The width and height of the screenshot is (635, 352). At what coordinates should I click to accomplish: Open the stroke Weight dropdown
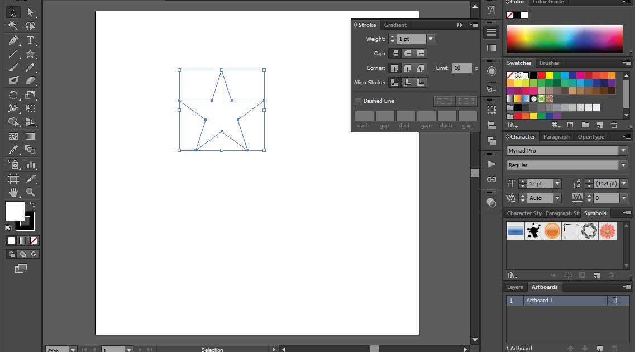pyautogui.click(x=430, y=39)
